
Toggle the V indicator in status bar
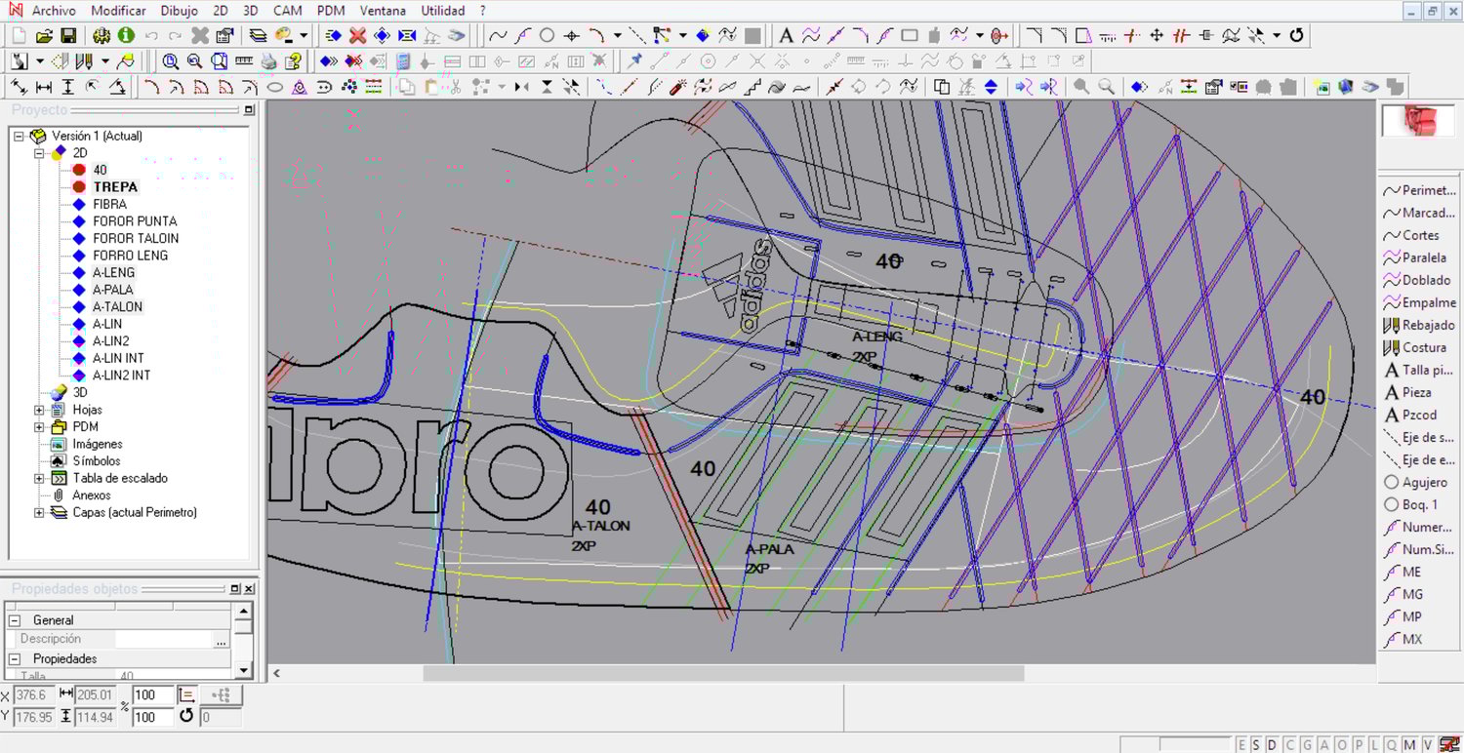1428,745
